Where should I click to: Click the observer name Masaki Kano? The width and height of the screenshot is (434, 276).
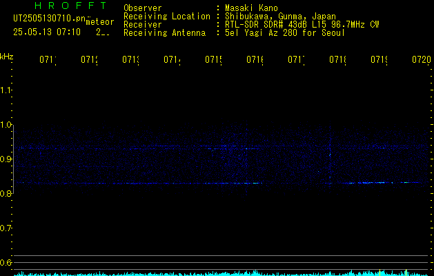pyautogui.click(x=251, y=8)
